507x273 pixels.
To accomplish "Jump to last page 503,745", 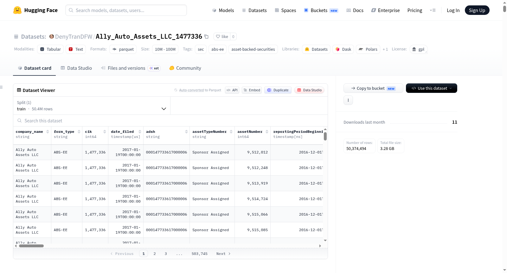I will pos(200,254).
